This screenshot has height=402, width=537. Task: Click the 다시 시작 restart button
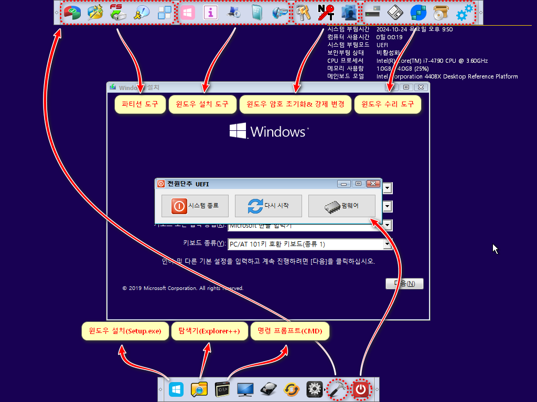(268, 206)
